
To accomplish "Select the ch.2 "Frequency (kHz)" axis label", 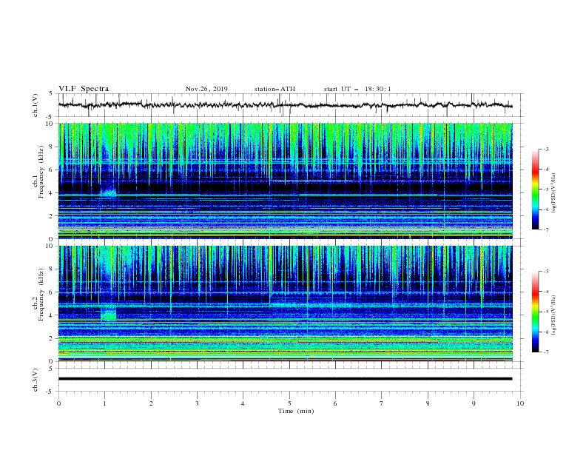I will 41,294.
